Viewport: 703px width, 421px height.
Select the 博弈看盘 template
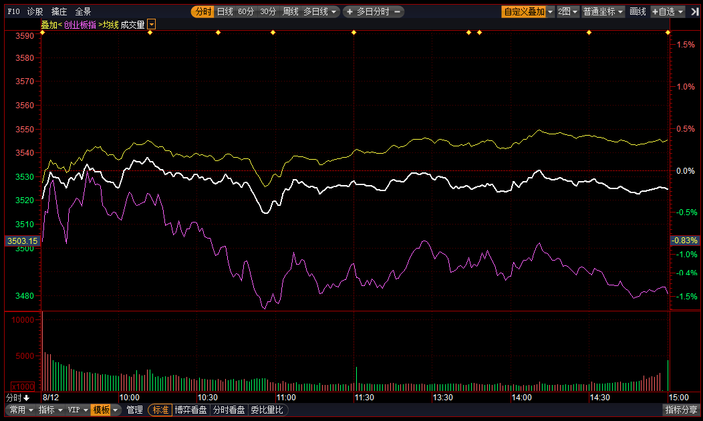191,410
